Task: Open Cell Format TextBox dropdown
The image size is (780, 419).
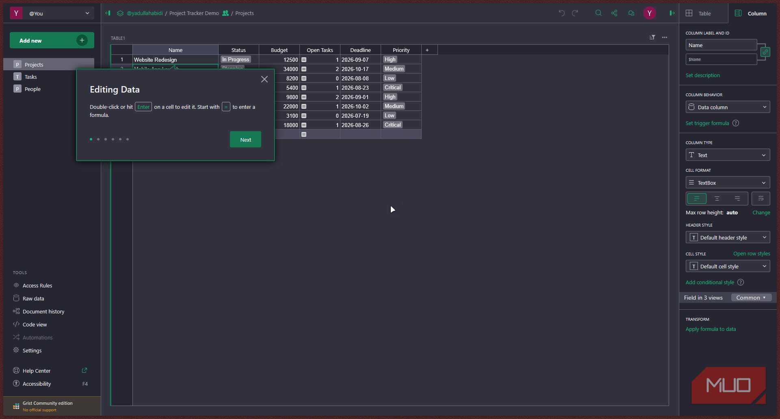Action: pos(728,183)
